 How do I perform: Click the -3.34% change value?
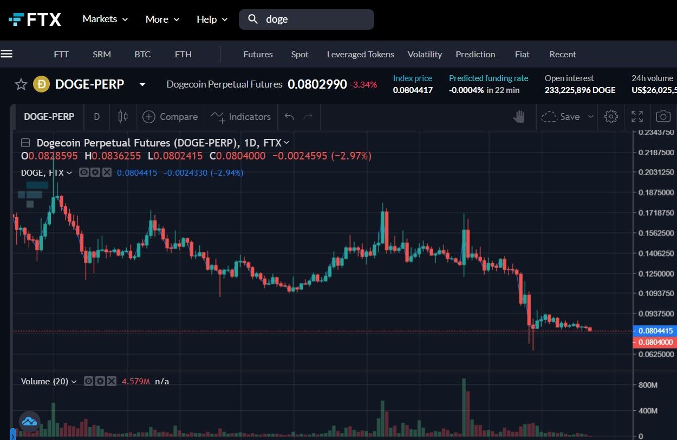tap(363, 85)
